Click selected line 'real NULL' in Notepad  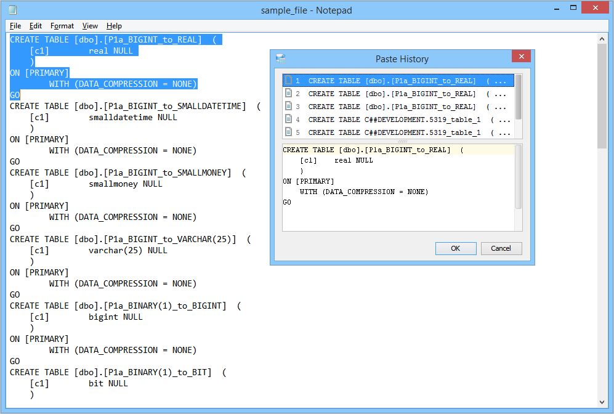click(111, 51)
